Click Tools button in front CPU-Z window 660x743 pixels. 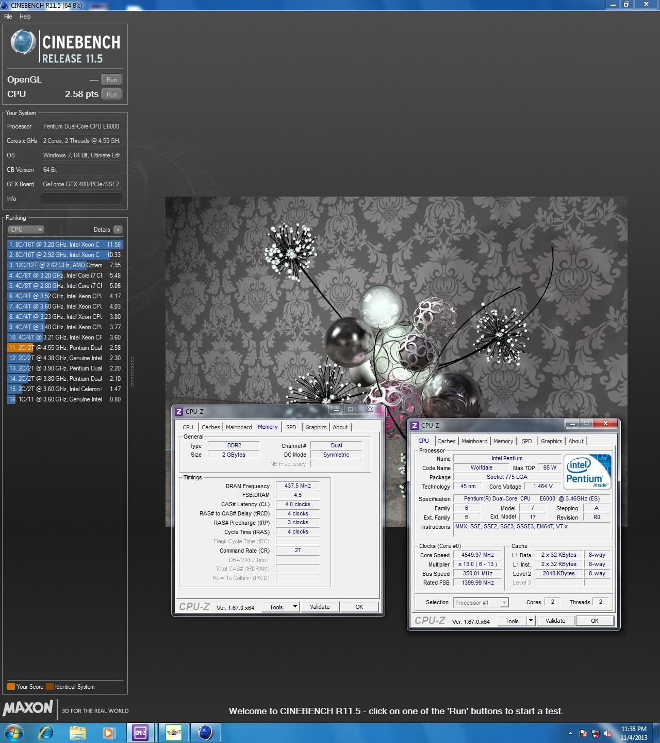512,621
